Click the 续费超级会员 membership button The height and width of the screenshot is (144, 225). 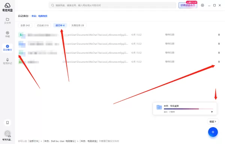tap(188, 5)
